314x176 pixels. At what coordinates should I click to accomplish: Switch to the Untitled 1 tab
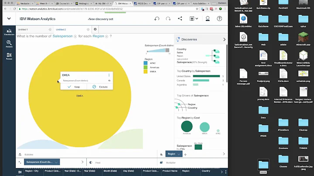[x=23, y=29]
